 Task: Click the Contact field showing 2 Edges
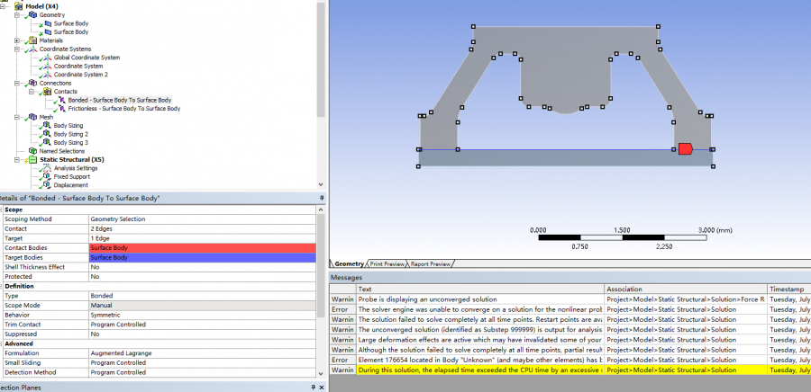click(x=202, y=229)
